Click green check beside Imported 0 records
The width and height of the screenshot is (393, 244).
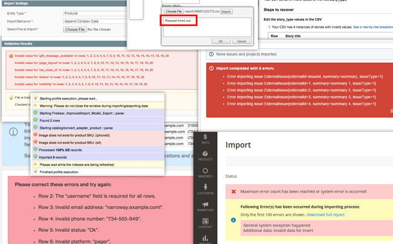(36, 156)
